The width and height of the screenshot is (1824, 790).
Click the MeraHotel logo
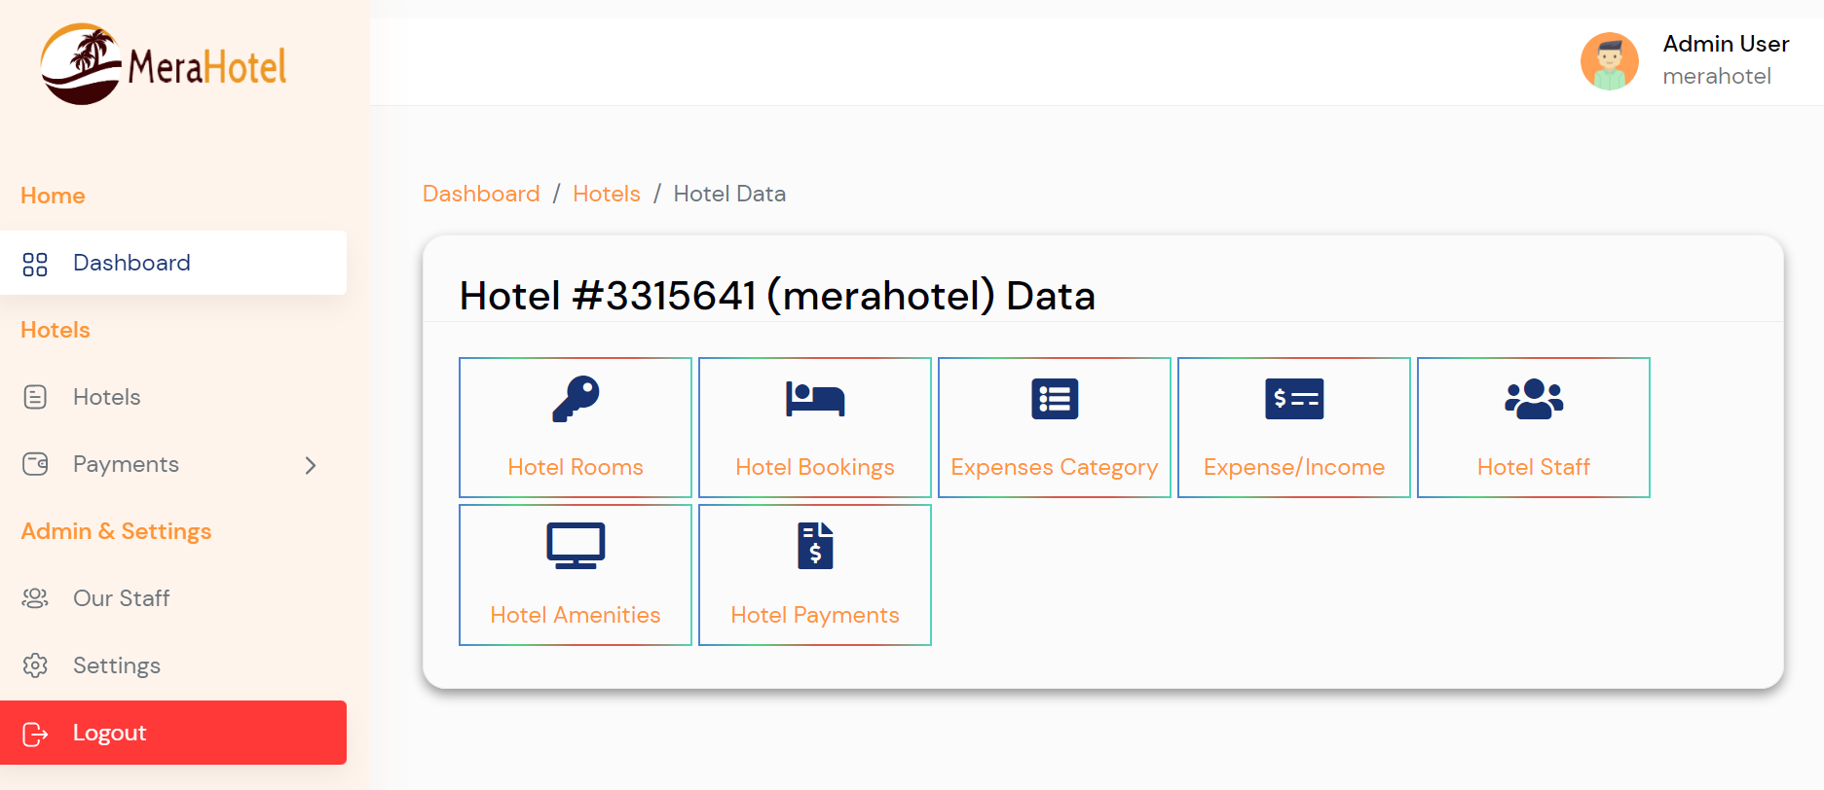click(164, 64)
